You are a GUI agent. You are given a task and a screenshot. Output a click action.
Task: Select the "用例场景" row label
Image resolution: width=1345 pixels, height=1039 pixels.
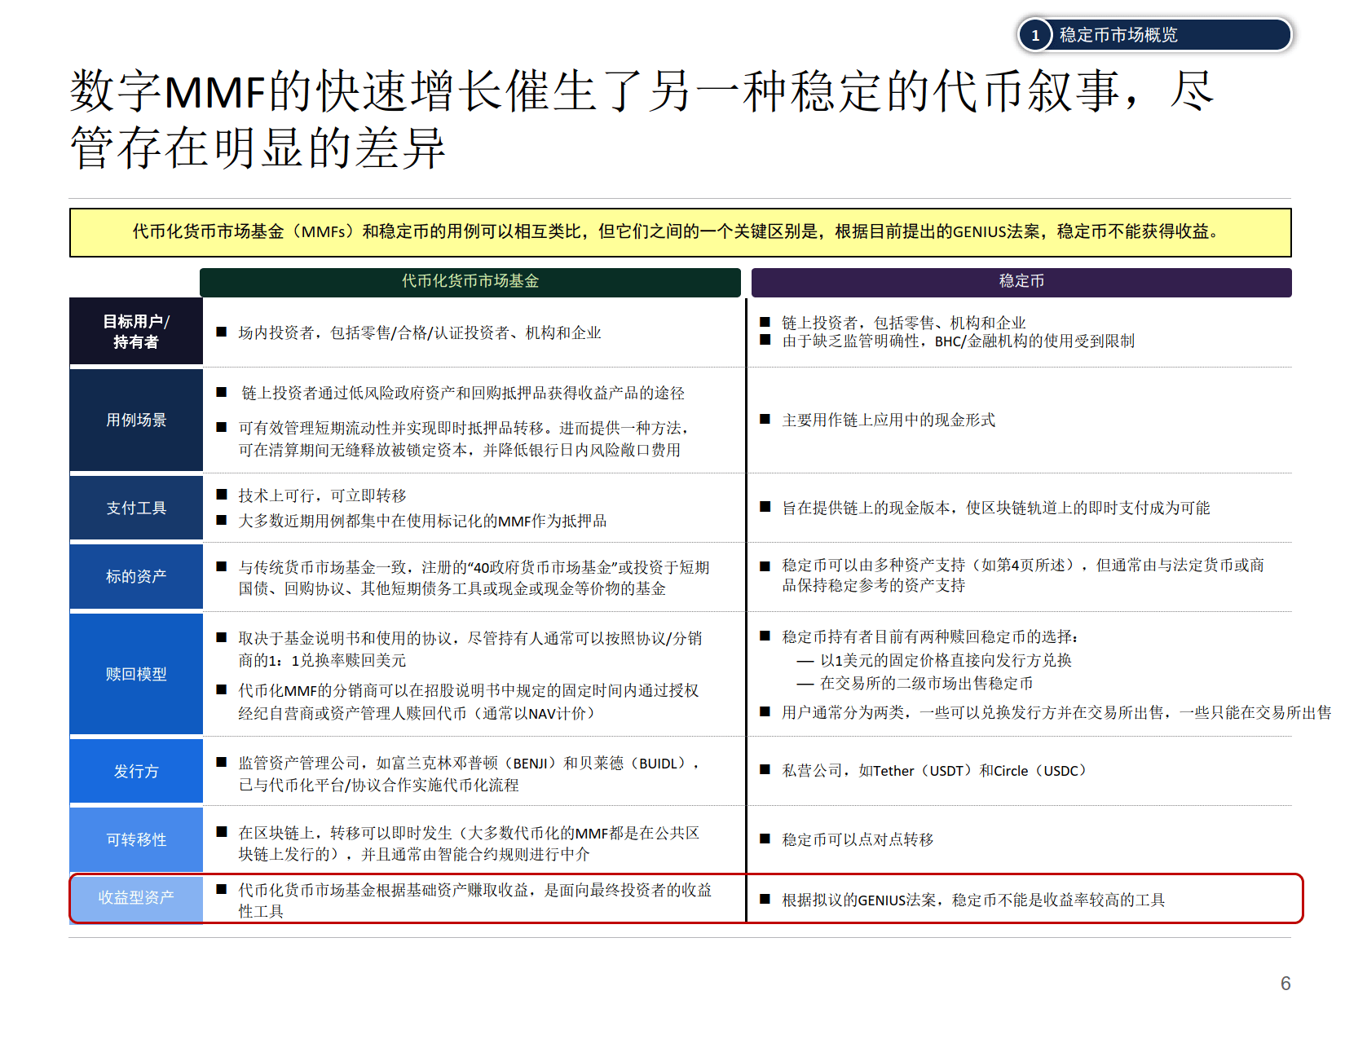click(135, 420)
